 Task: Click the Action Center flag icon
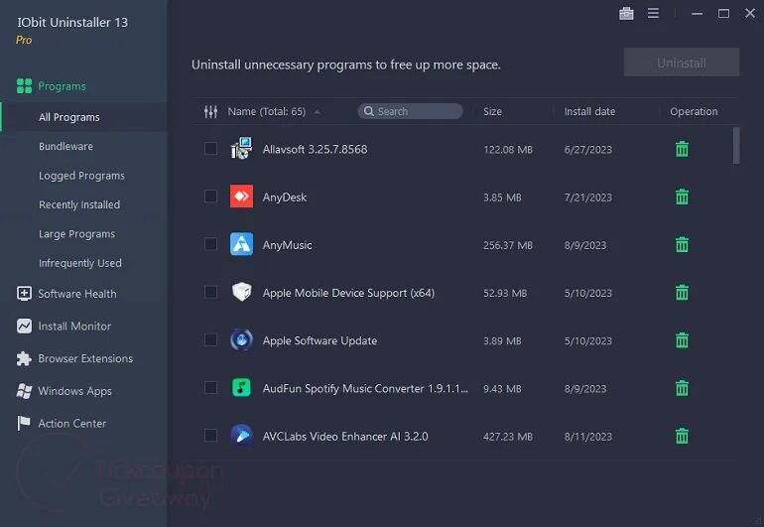coord(24,423)
